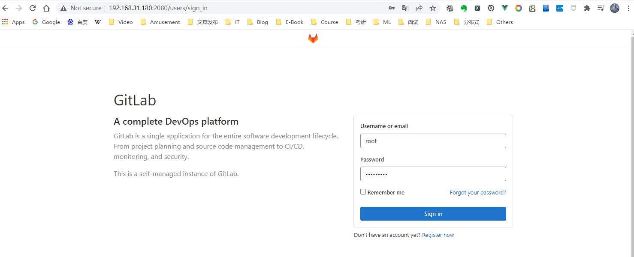Open the dark X extension icon
This screenshot has width=634, height=257.
click(477, 8)
